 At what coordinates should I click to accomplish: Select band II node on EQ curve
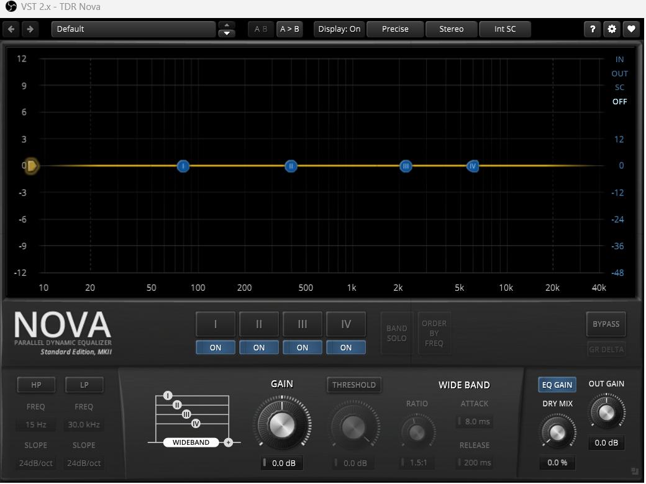pos(291,166)
